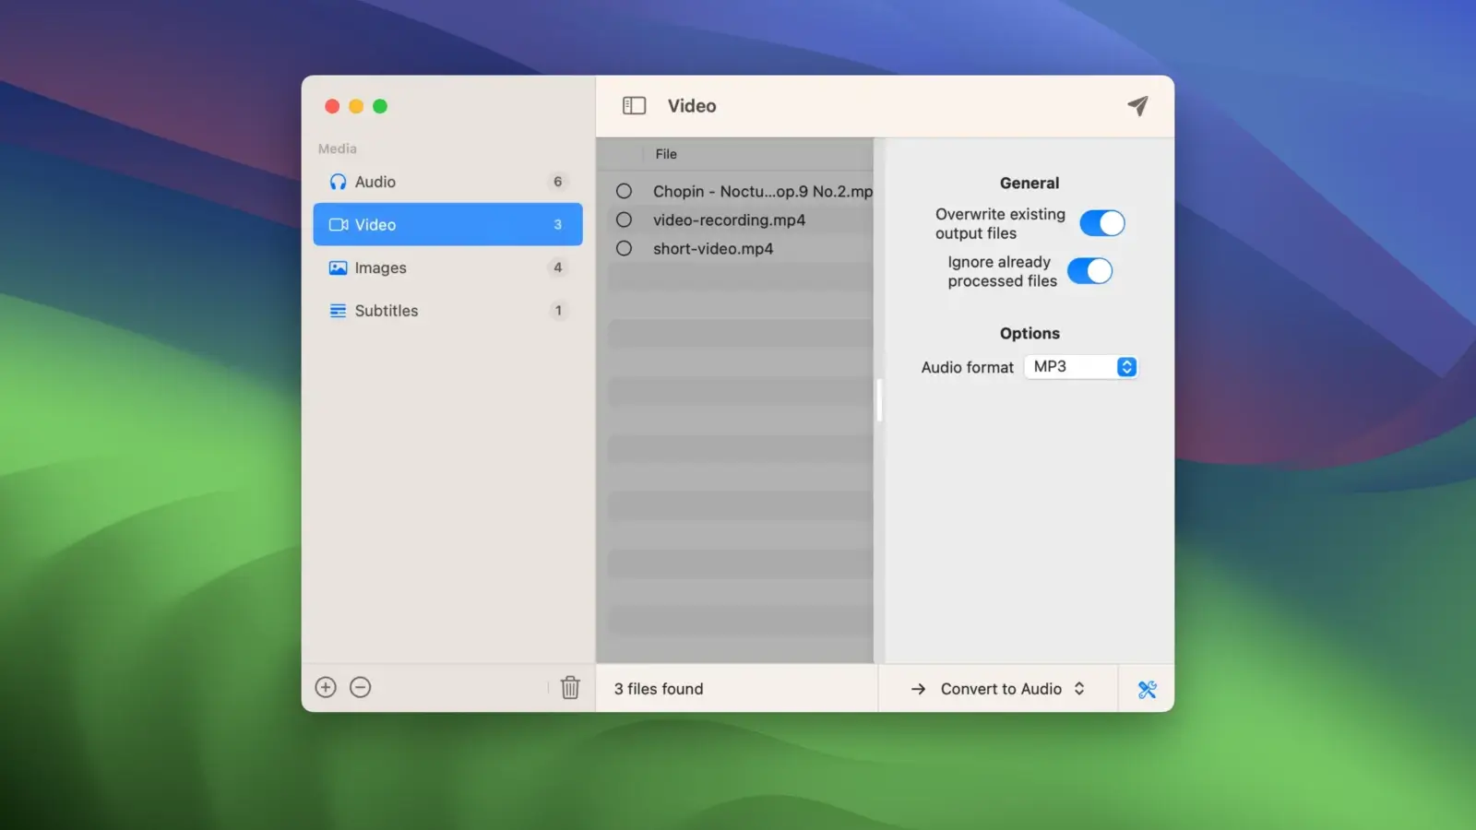Image resolution: width=1476 pixels, height=830 pixels.
Task: Click the vertical split divider handle
Action: pyautogui.click(x=879, y=400)
